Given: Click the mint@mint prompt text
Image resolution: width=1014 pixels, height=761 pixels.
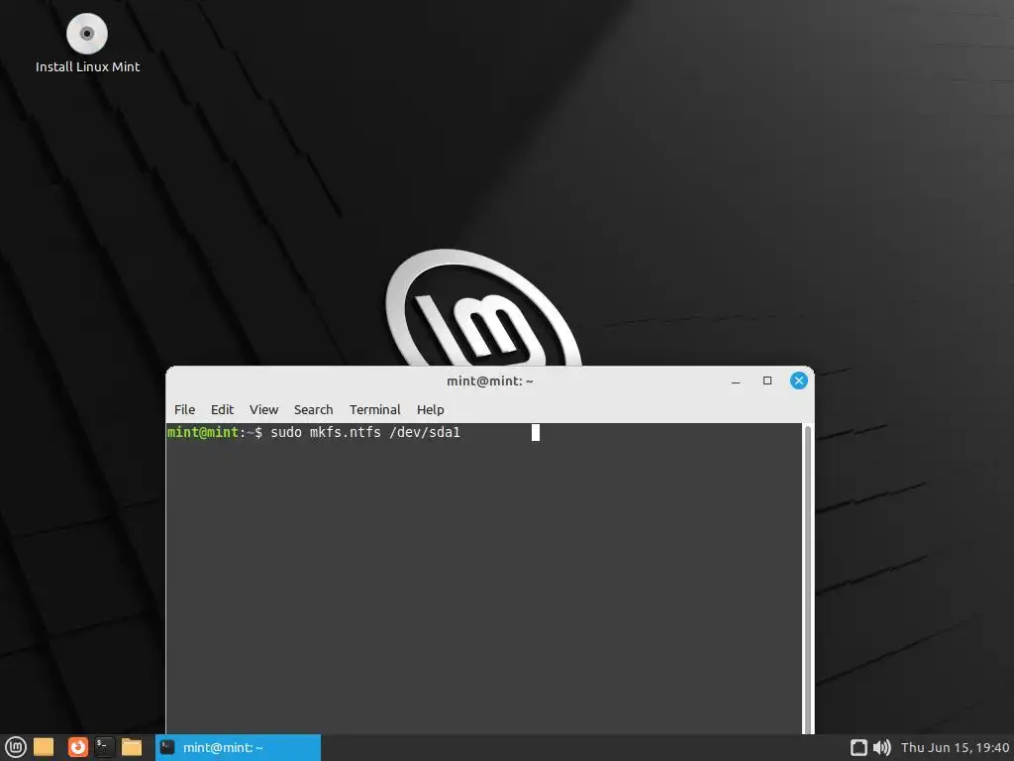Looking at the screenshot, I should [x=202, y=432].
